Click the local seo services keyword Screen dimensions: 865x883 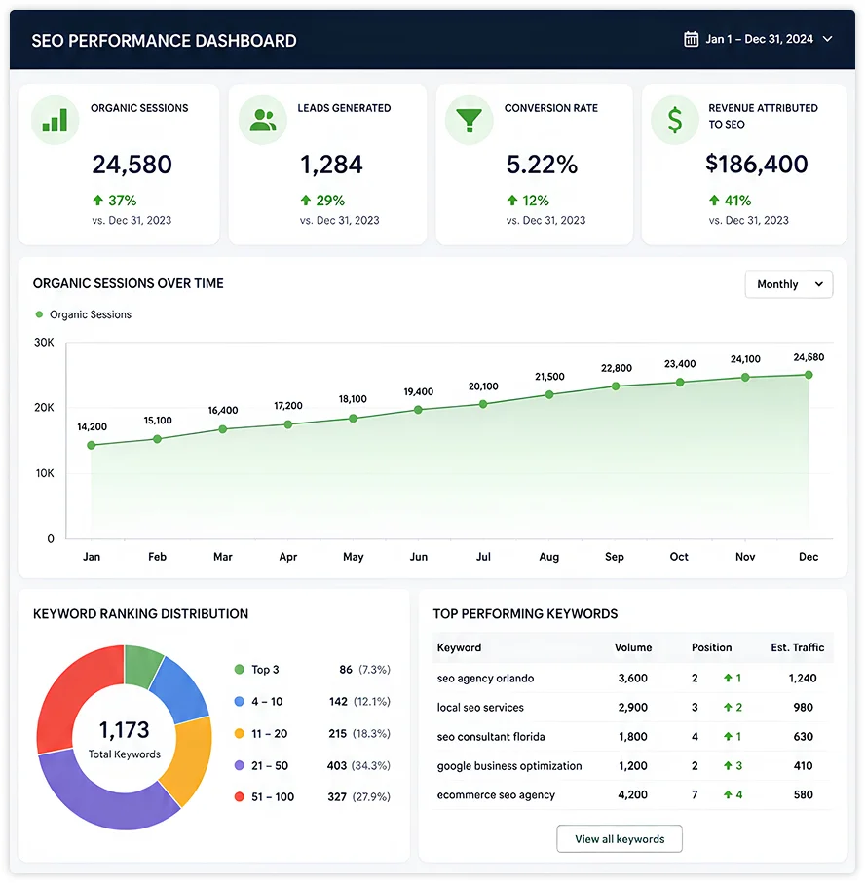click(x=480, y=708)
